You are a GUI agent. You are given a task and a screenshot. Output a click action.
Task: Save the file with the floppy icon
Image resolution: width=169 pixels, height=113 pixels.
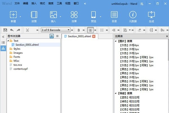(5, 30)
